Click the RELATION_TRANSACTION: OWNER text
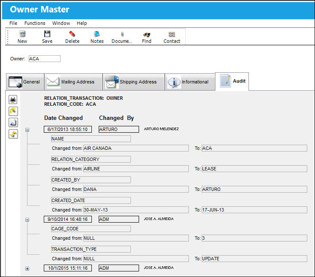 (83, 98)
